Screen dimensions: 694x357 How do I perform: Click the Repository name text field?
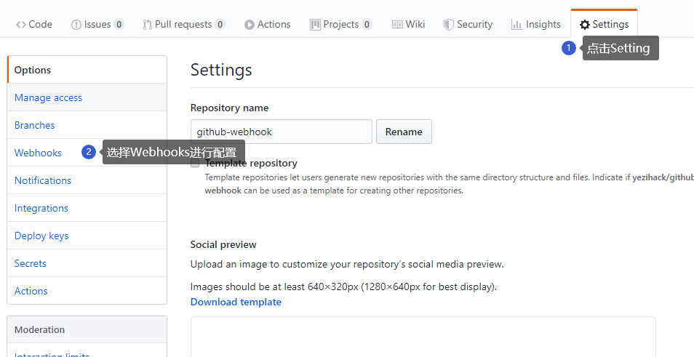click(x=281, y=132)
